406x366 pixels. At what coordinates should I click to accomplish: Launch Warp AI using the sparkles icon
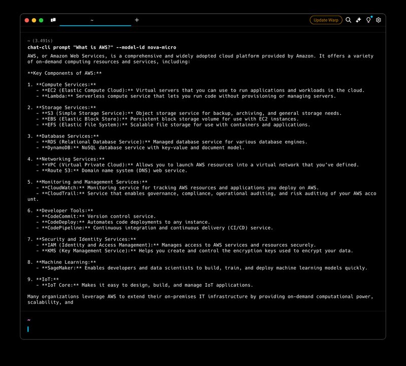click(358, 20)
